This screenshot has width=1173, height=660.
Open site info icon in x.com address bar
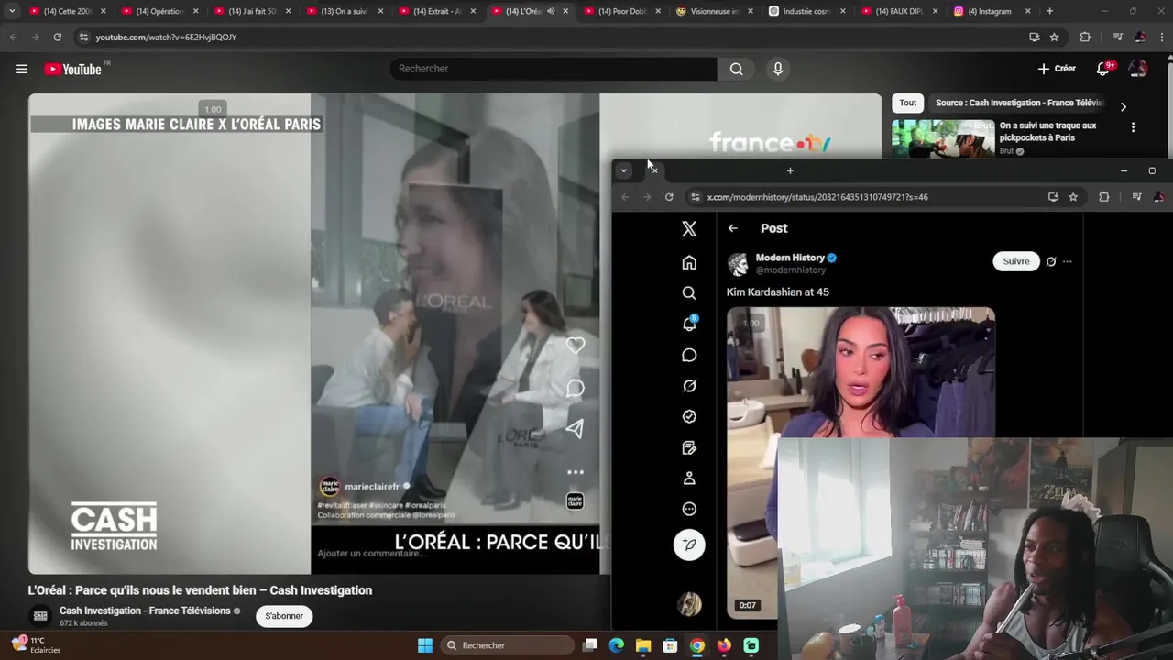696,197
